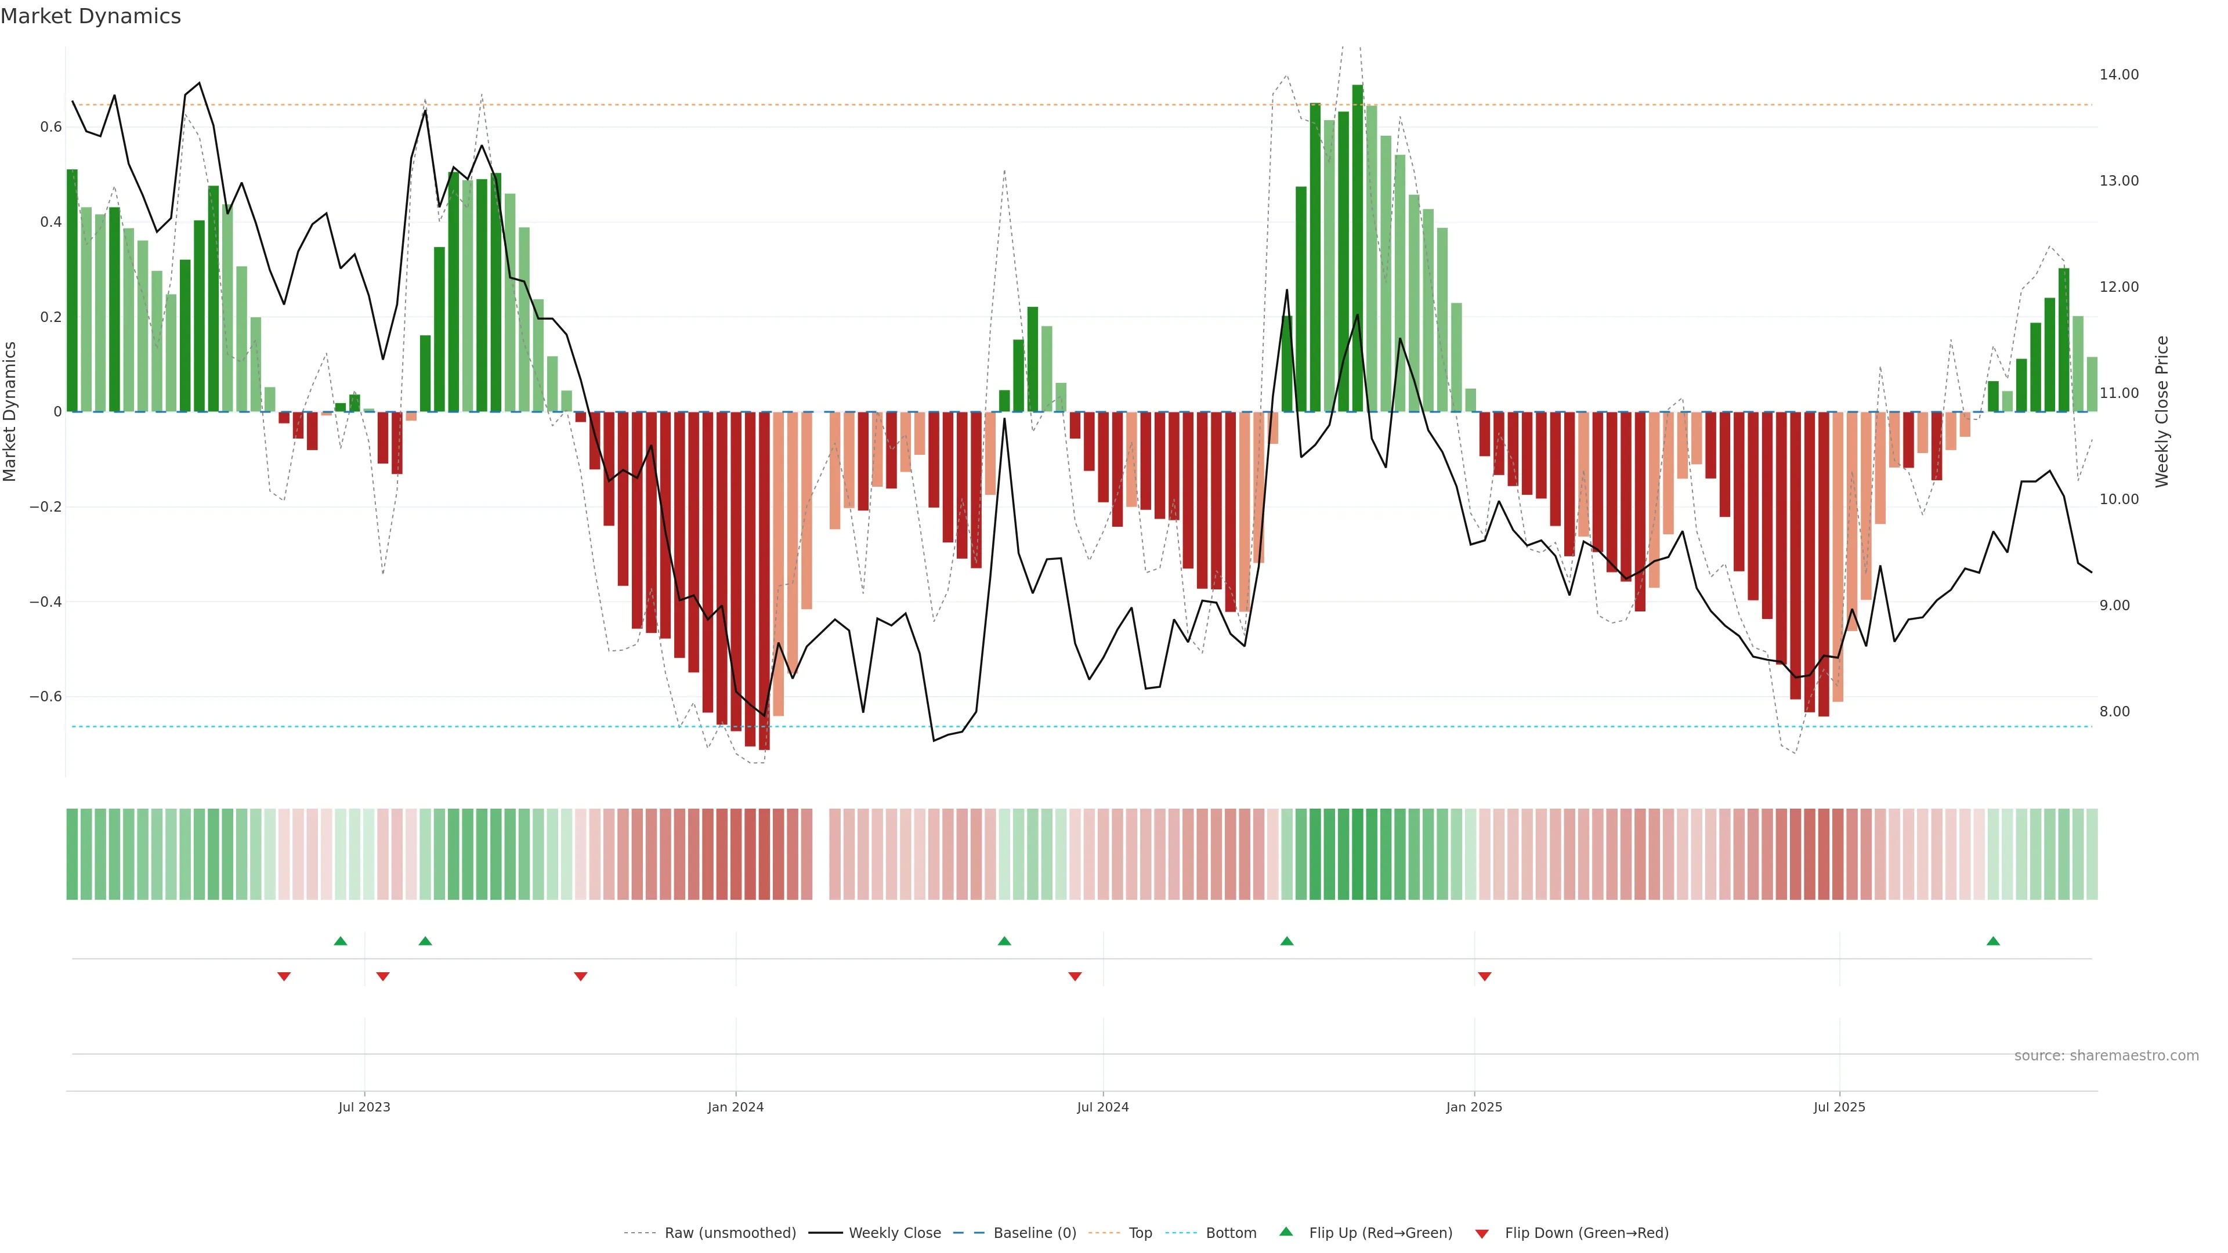
Task: Click the leftmost green flip-up triangle marker
Action: coord(341,941)
